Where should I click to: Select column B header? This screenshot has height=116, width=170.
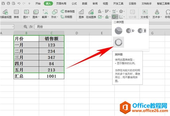tap(26, 33)
